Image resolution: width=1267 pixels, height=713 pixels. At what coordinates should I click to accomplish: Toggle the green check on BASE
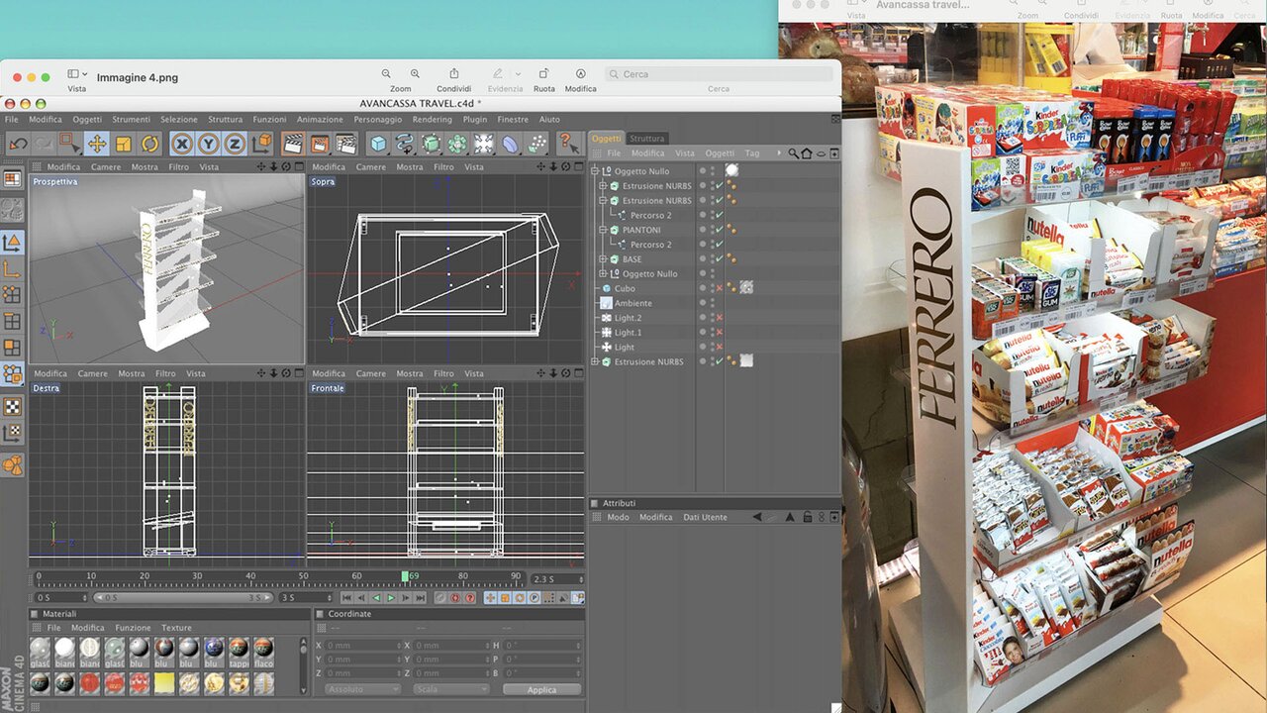click(x=720, y=259)
